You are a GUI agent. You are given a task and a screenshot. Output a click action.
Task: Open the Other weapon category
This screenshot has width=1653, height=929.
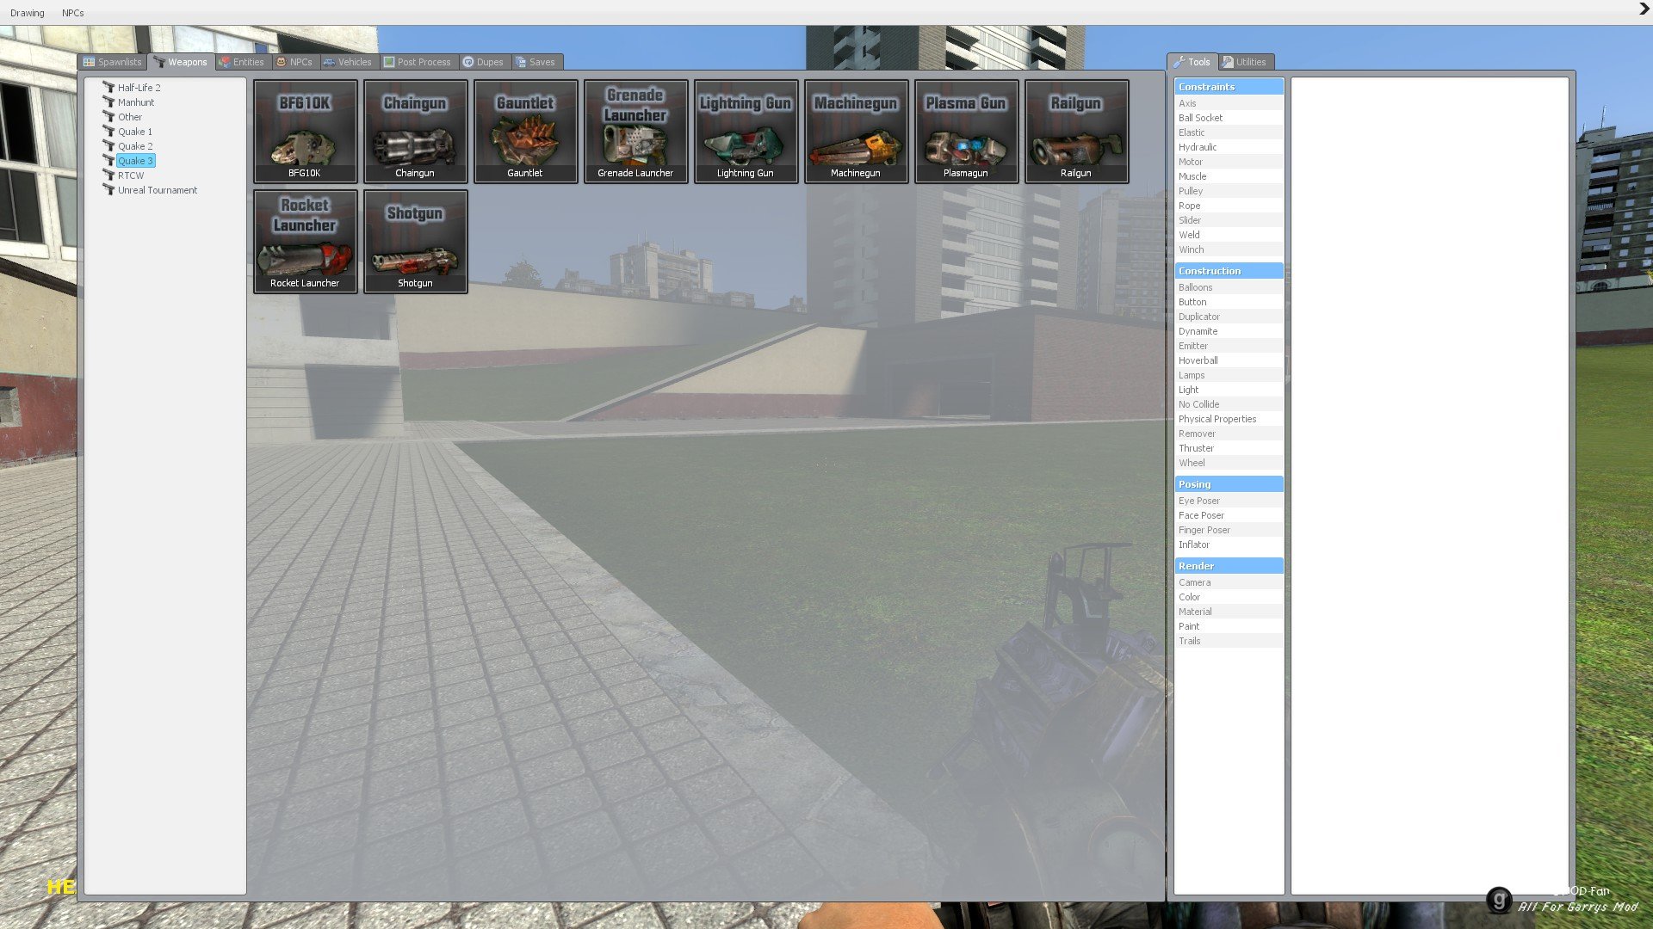point(129,117)
